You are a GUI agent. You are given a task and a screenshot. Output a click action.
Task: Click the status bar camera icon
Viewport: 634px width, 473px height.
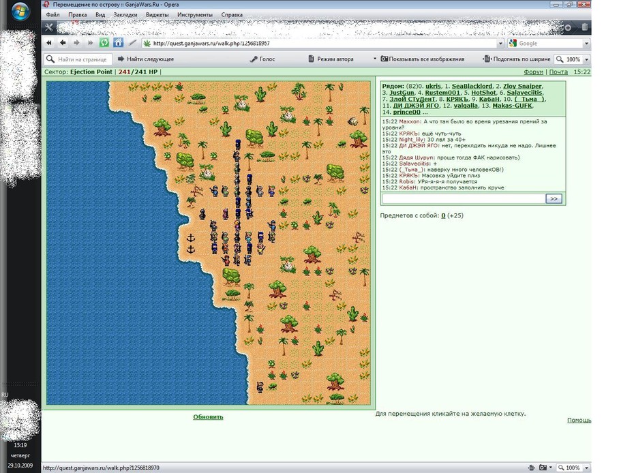point(543,468)
